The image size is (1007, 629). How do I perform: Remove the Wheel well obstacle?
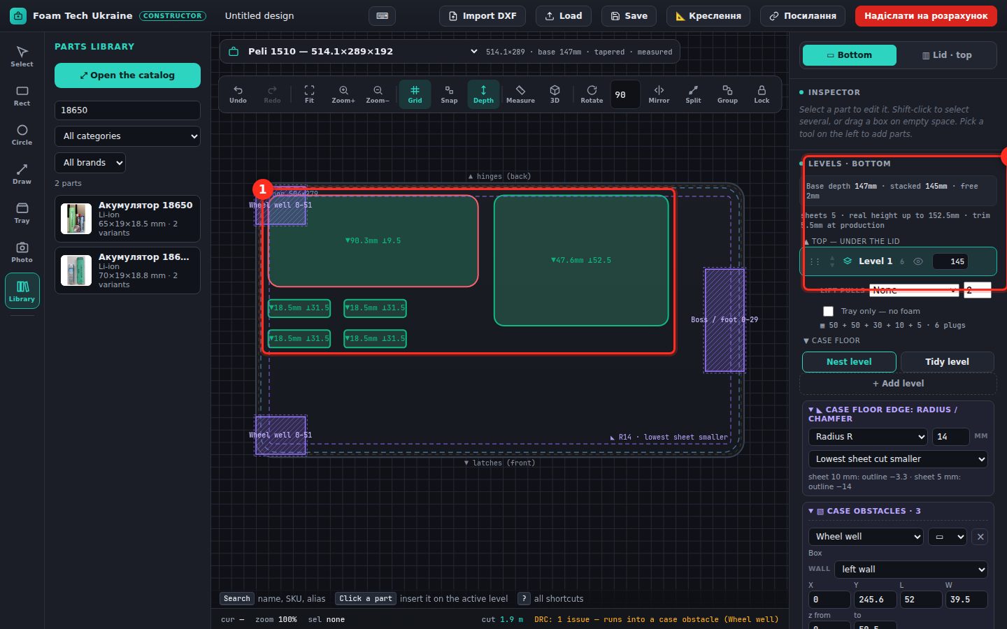click(980, 537)
